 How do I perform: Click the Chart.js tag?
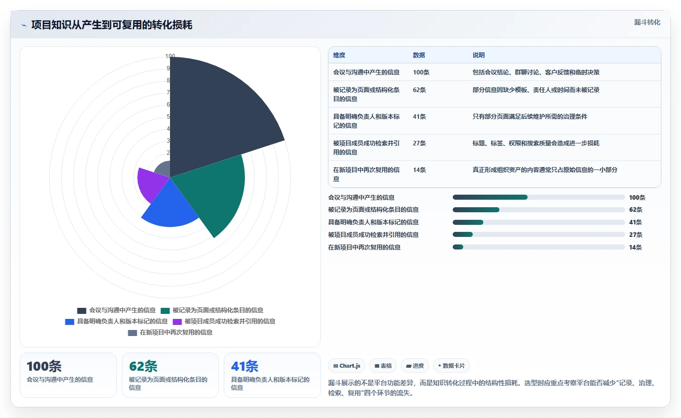[x=347, y=366]
